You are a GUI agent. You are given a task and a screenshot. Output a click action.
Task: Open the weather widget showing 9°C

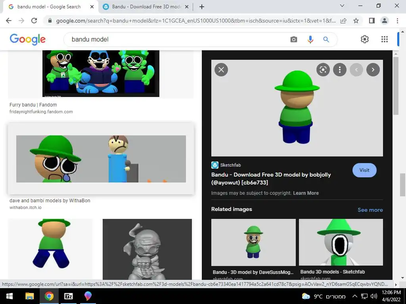point(324,296)
